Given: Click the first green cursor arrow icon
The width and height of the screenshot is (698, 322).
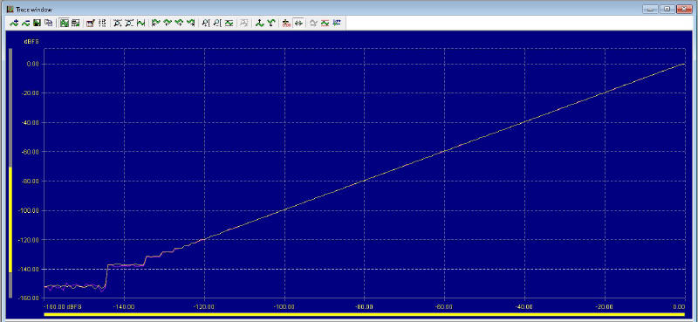Looking at the screenshot, I should point(155,24).
